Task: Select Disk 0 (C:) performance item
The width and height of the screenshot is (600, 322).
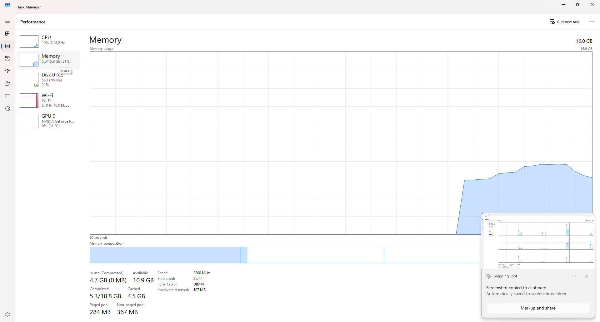Action: pyautogui.click(x=48, y=80)
